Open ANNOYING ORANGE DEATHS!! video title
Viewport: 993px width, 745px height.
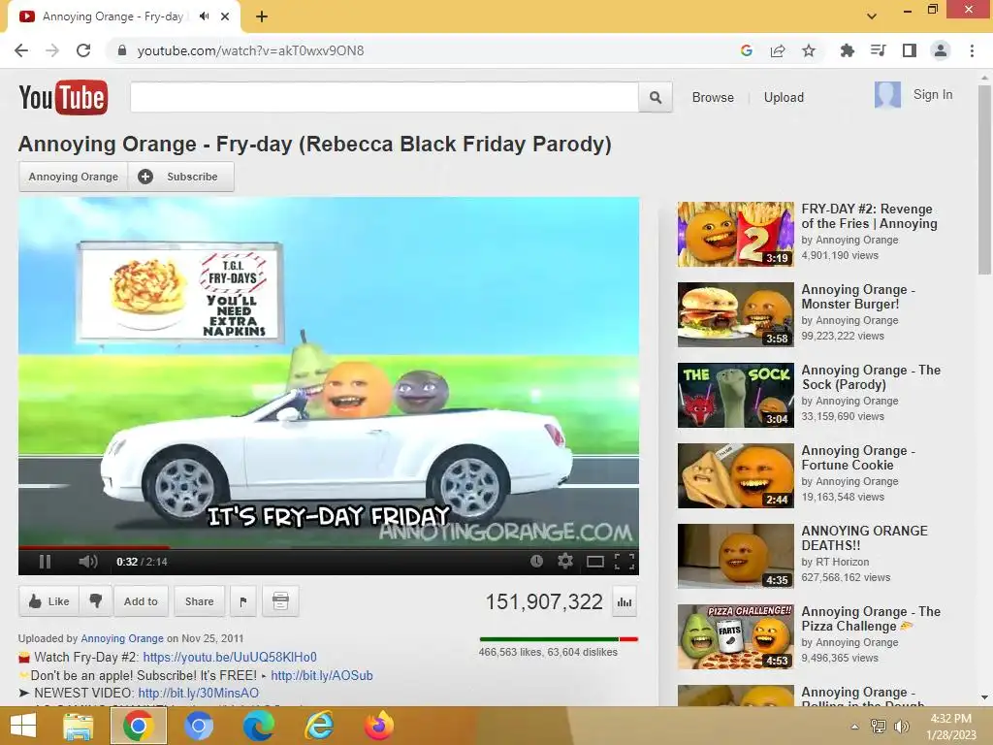pos(864,537)
